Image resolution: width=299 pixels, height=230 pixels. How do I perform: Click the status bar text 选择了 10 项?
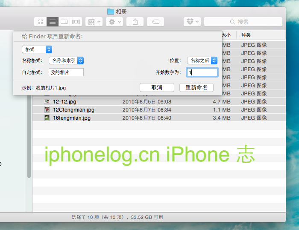(85, 217)
